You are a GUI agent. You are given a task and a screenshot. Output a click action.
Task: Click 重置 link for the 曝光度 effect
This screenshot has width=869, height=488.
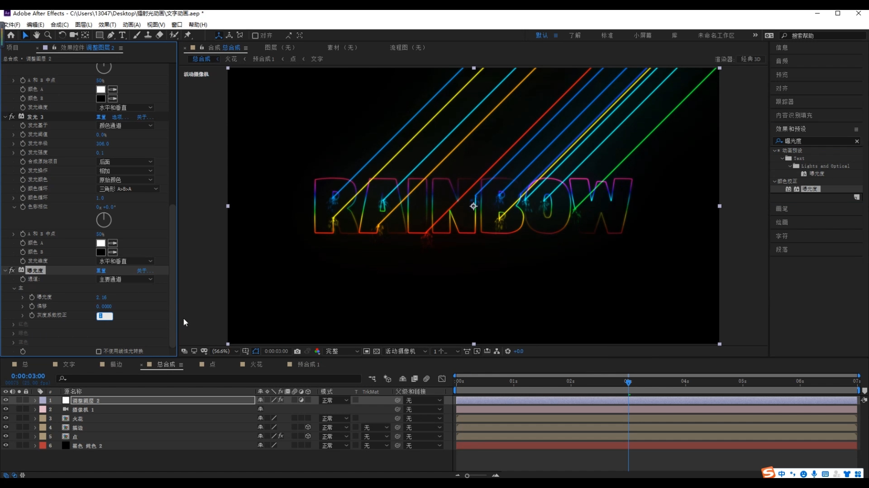point(101,271)
